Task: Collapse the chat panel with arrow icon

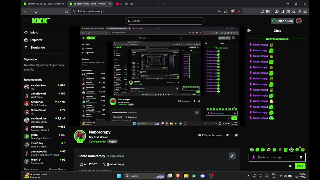Action: tap(249, 31)
